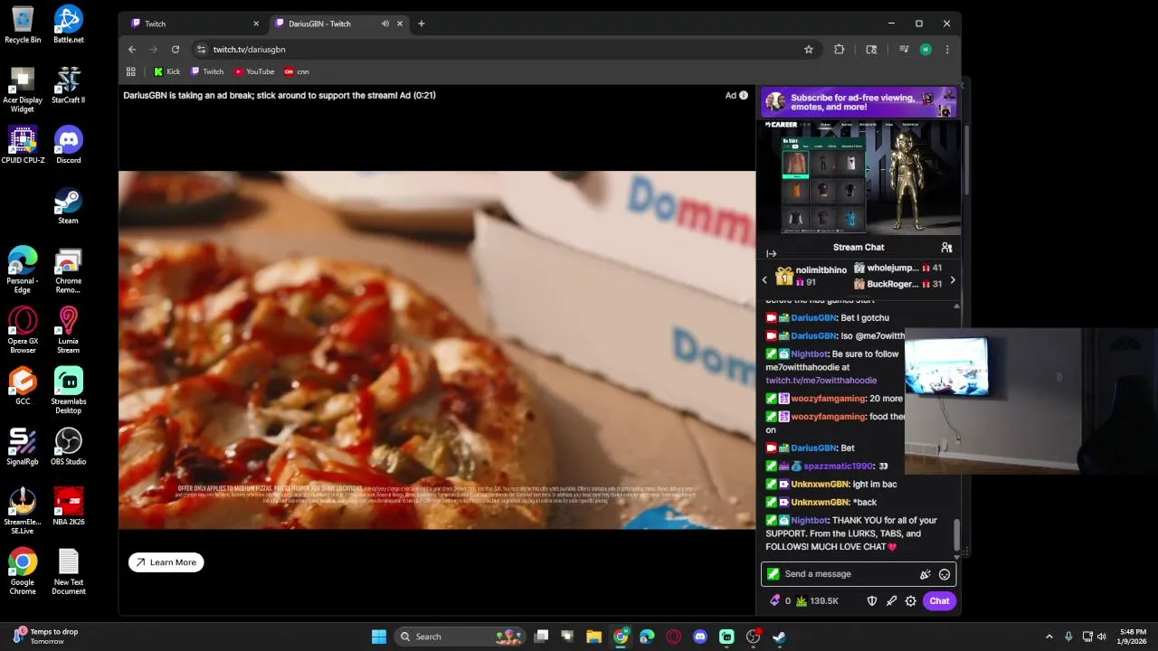Bookmark this page with star icon
Image resolution: width=1158 pixels, height=651 pixels.
click(x=809, y=50)
